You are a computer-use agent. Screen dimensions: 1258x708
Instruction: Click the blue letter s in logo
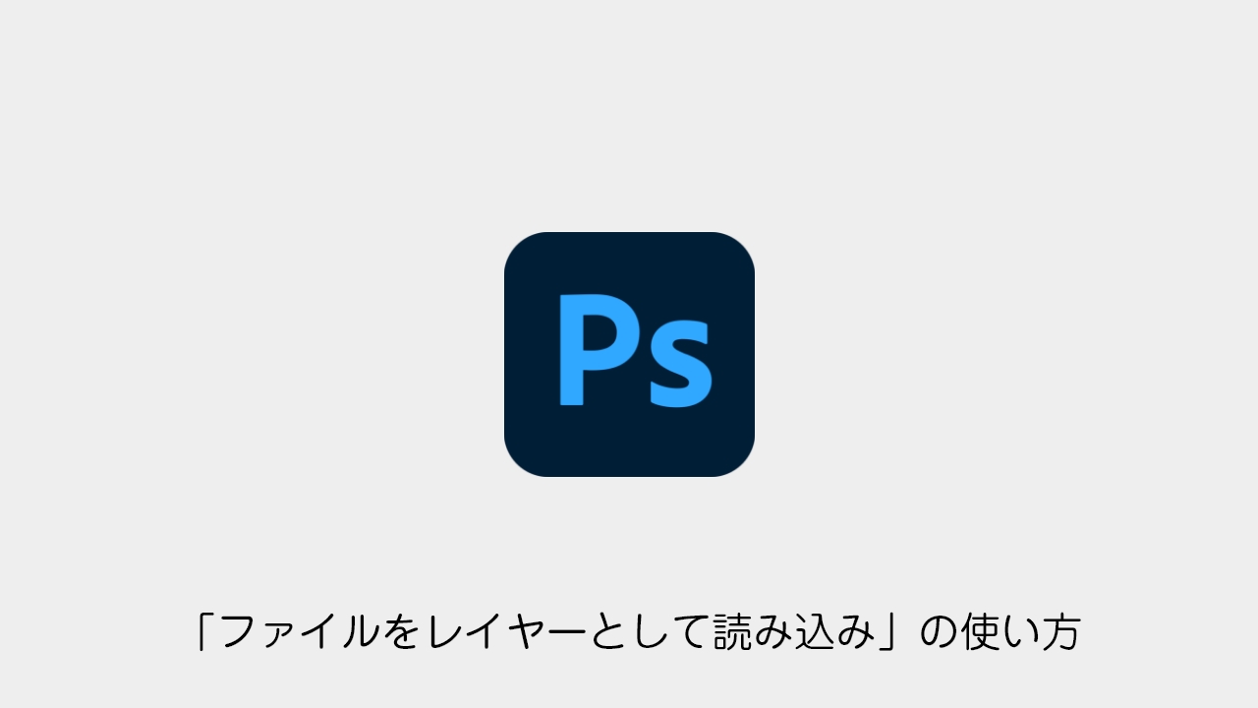pos(681,365)
